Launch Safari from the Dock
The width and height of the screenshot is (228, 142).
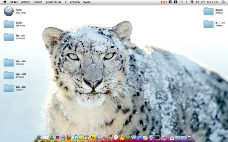click(63, 137)
